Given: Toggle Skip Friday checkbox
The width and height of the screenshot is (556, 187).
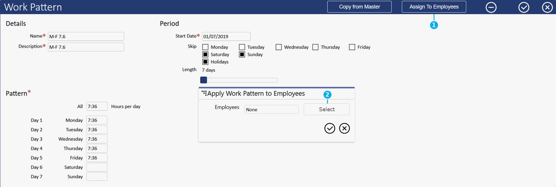Looking at the screenshot, I should (352, 47).
